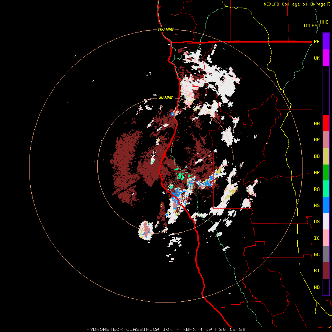Click the 'HYDROMETEOR CLASSIFICATION' title text

(129, 329)
